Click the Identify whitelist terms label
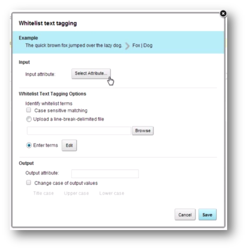This screenshot has width=247, height=250. (49, 104)
